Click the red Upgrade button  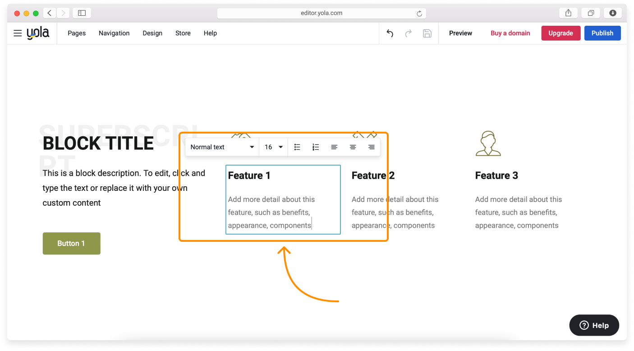click(x=560, y=33)
